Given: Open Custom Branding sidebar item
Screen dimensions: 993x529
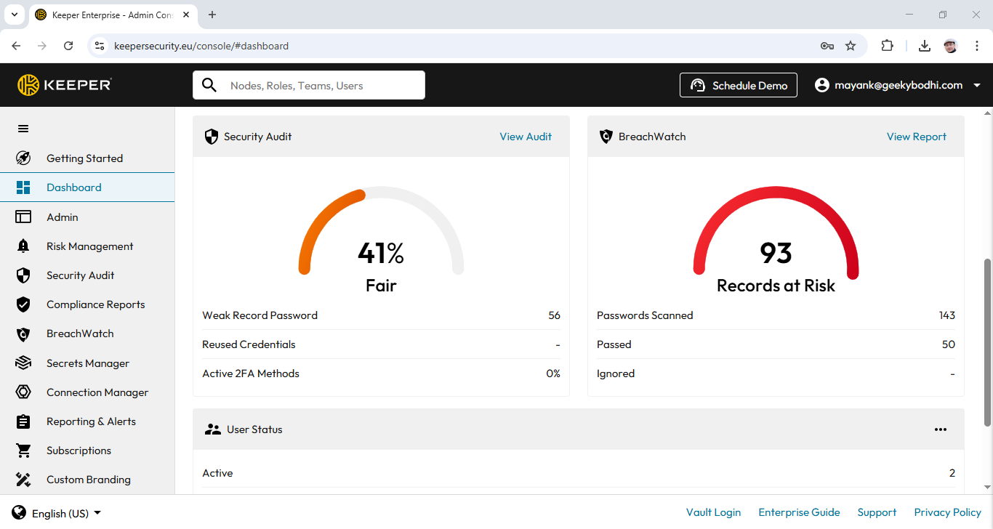Looking at the screenshot, I should [87, 480].
